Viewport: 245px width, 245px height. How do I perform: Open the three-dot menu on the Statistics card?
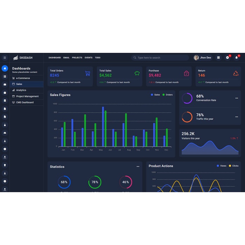(138, 167)
